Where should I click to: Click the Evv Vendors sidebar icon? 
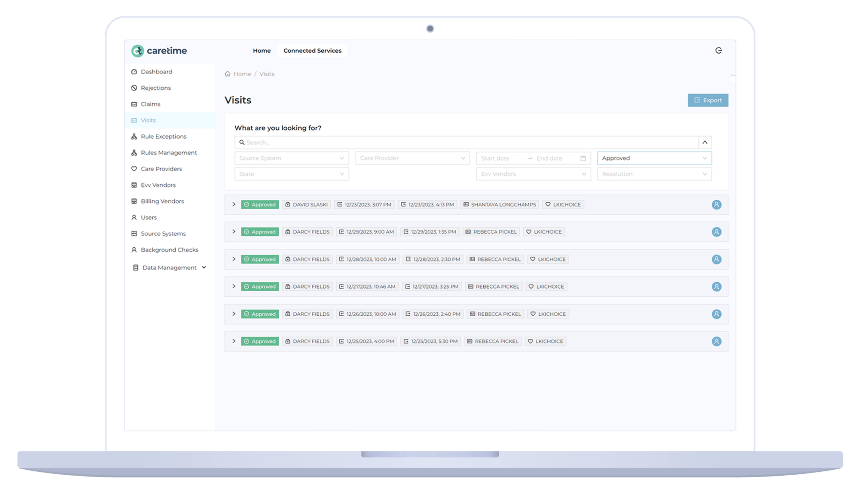pyautogui.click(x=134, y=185)
